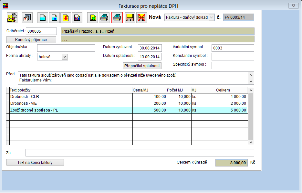Click into the Před text area
The height and width of the screenshot is (193, 302).
pyautogui.click(x=133, y=78)
